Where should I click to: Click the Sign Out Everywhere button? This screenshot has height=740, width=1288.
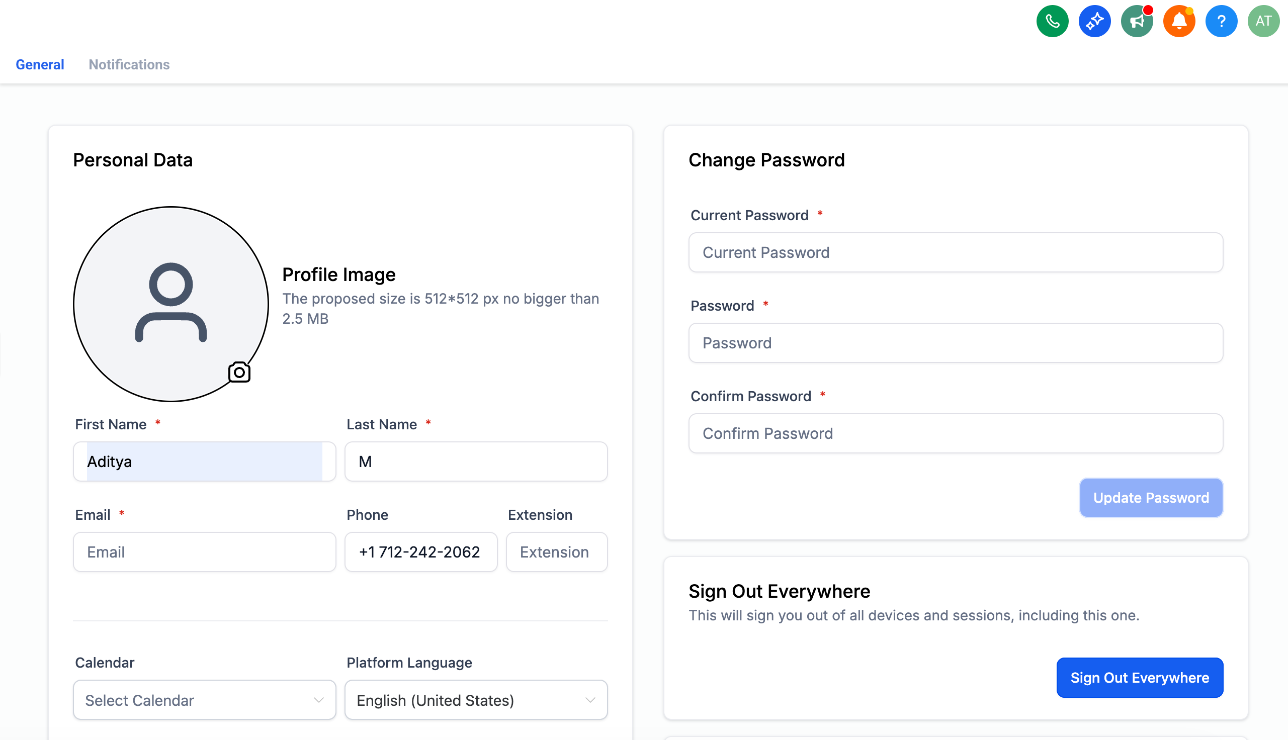1140,678
